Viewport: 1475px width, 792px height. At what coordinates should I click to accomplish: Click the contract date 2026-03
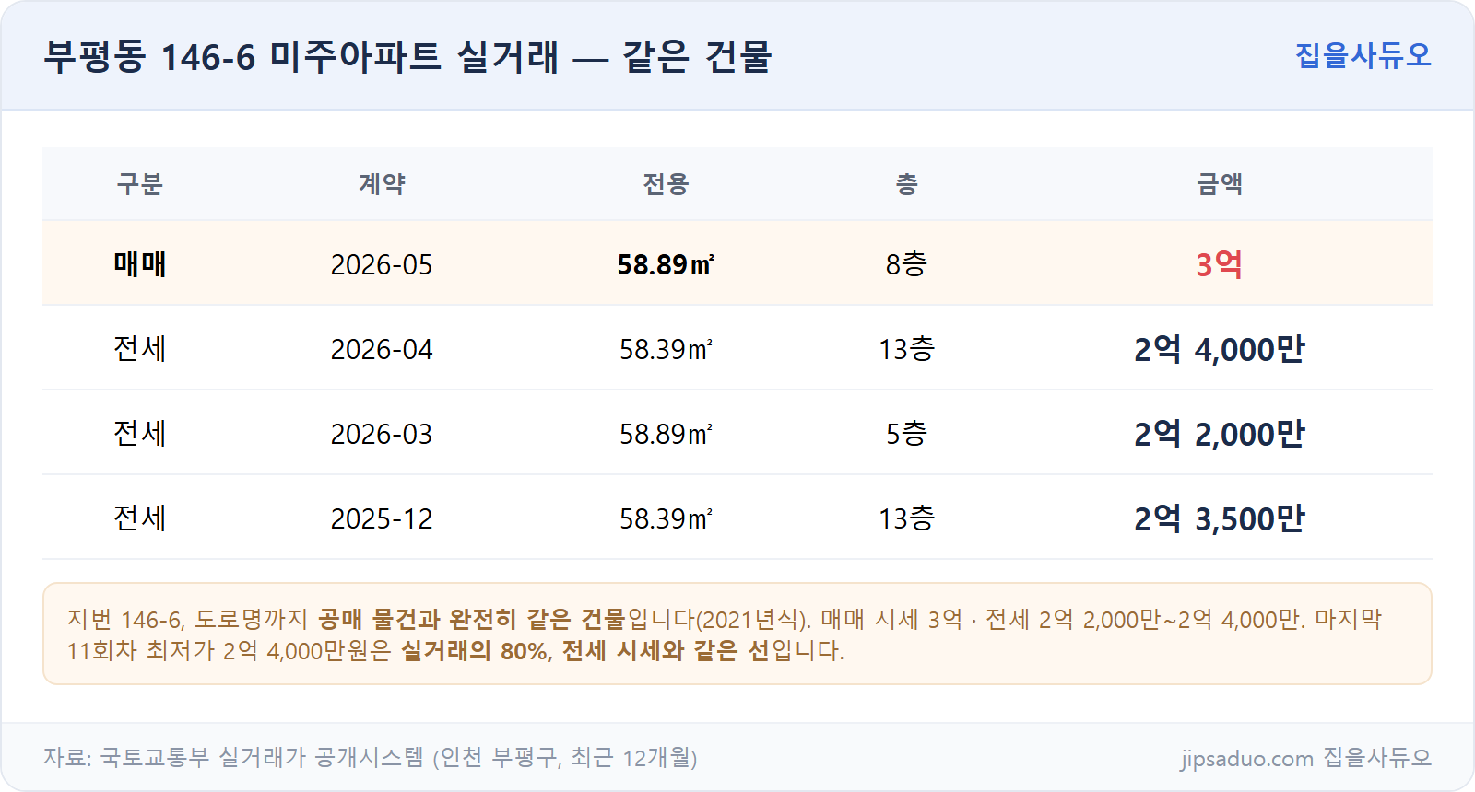pos(382,435)
